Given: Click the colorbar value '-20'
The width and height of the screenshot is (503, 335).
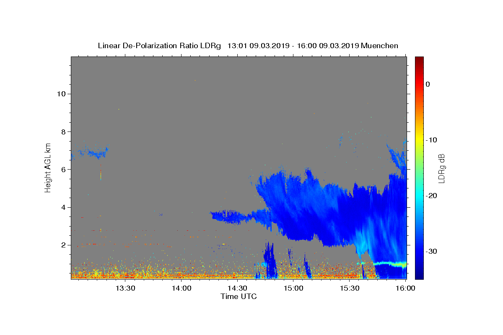Looking at the screenshot, I should click(432, 196).
